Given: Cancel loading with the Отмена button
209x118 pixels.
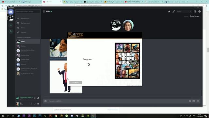Looking at the screenshot, I should [75, 83].
